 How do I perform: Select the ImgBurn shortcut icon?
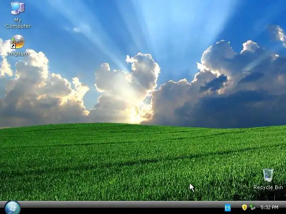click(x=17, y=41)
